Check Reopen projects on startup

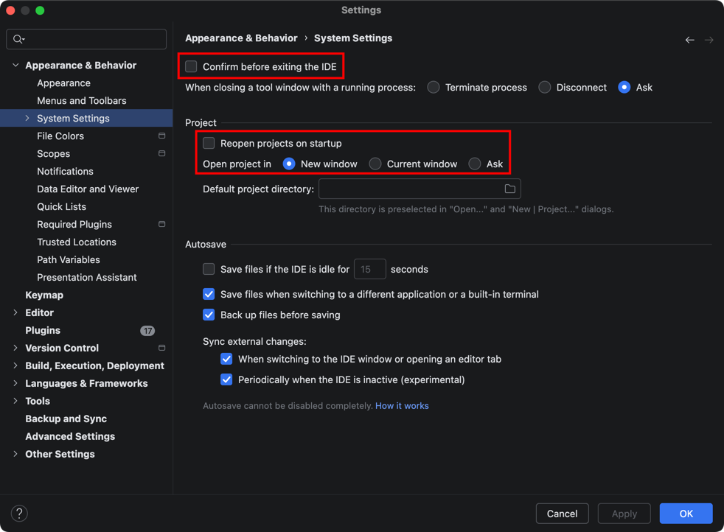pos(209,144)
